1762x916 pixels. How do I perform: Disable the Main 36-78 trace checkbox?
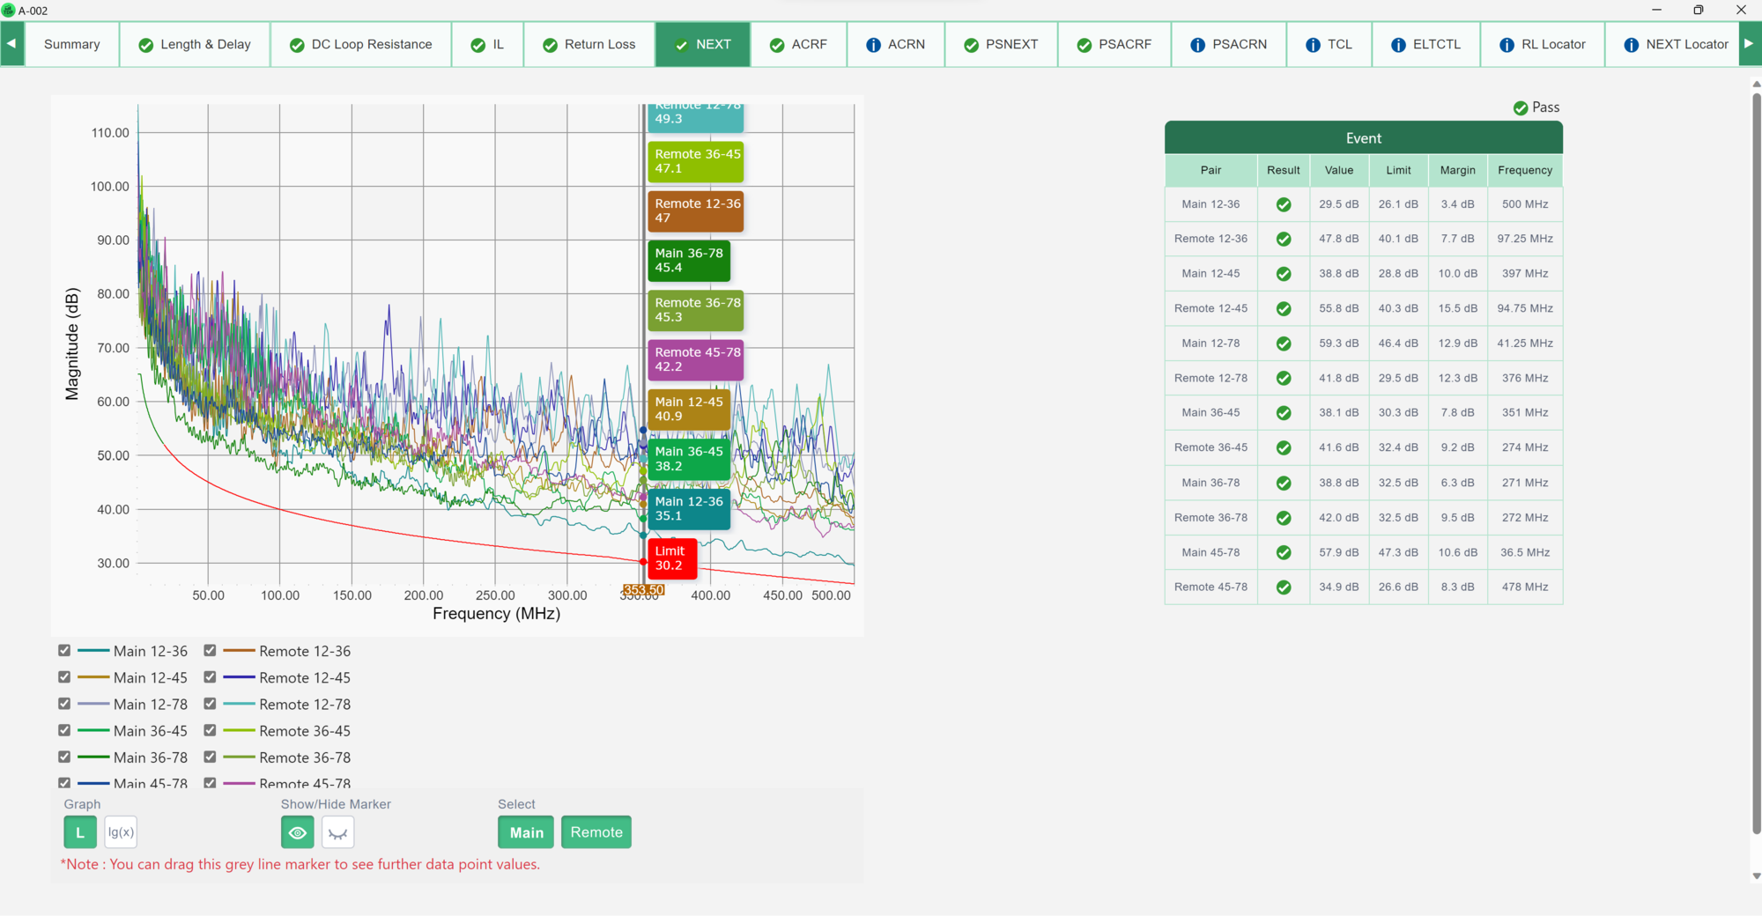pos(64,757)
